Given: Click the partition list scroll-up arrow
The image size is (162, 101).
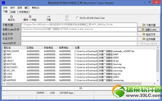Looking at the screenshot, I should 158,48.
